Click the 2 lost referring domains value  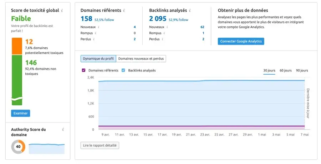click(x=135, y=39)
